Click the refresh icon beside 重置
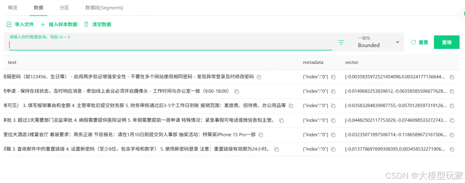 tap(413, 42)
